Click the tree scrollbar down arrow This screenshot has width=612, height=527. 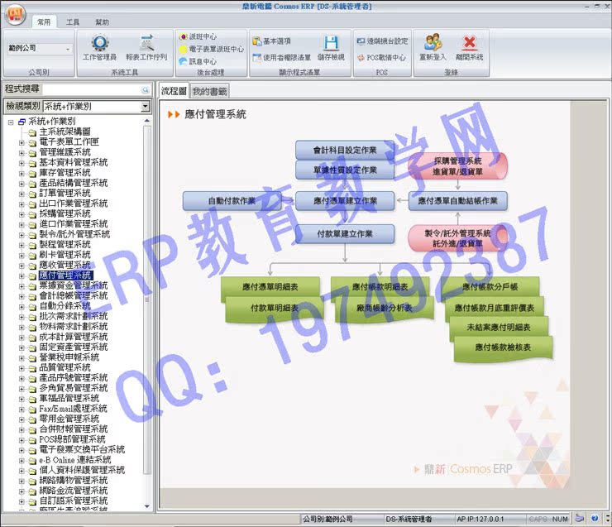coord(146,506)
